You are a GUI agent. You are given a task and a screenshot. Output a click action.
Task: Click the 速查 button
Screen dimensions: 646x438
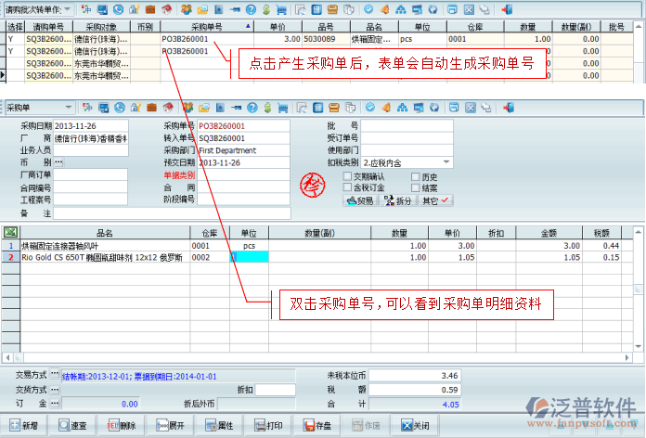point(72,425)
